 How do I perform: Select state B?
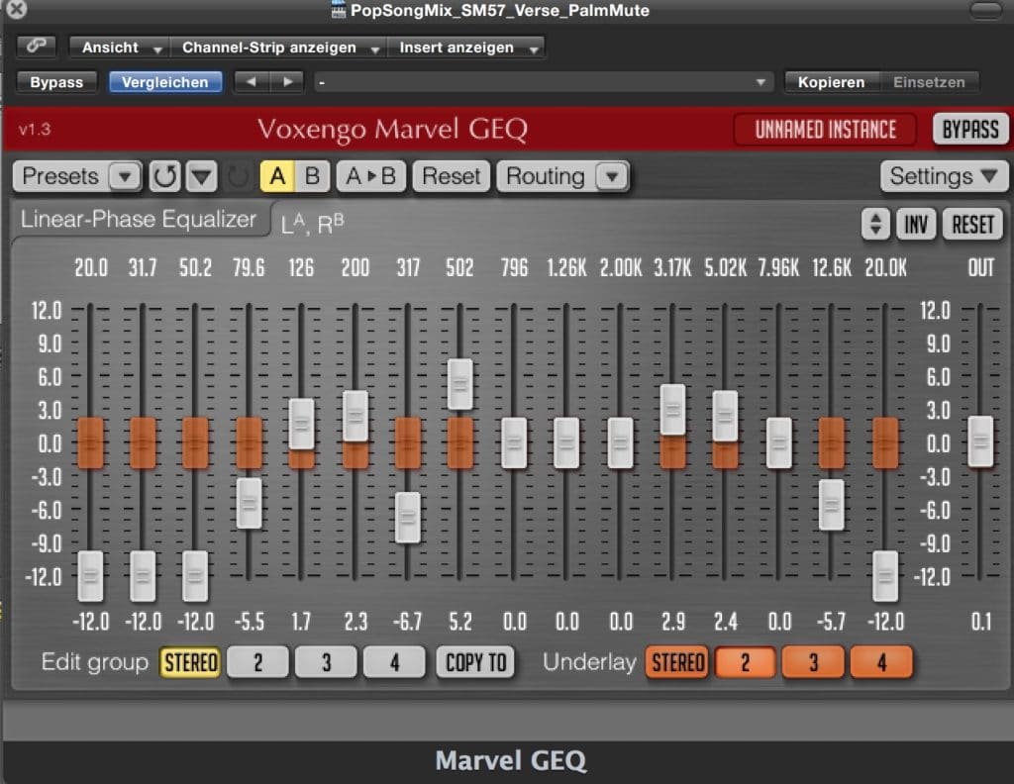312,176
